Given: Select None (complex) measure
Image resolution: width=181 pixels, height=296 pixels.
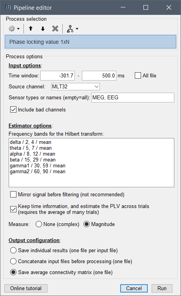Looking at the screenshot, I should (x=39, y=224).
